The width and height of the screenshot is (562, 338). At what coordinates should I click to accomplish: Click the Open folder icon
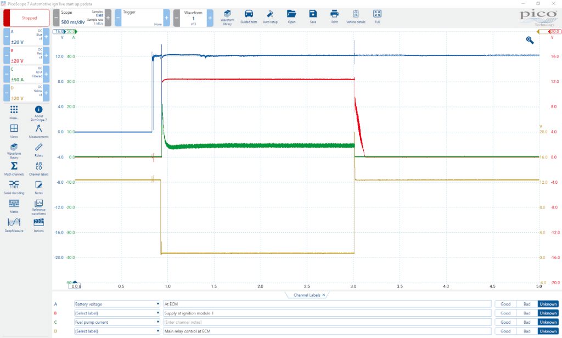pos(291,17)
